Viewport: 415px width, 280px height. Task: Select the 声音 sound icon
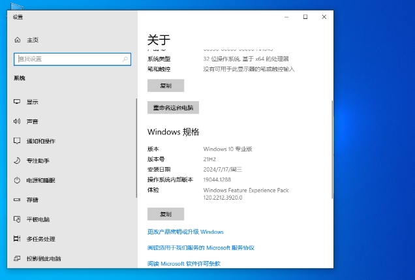point(17,121)
